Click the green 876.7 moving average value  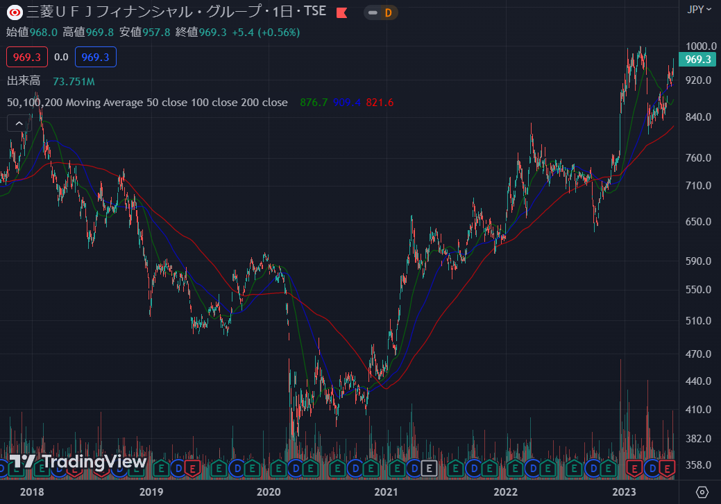click(x=314, y=103)
